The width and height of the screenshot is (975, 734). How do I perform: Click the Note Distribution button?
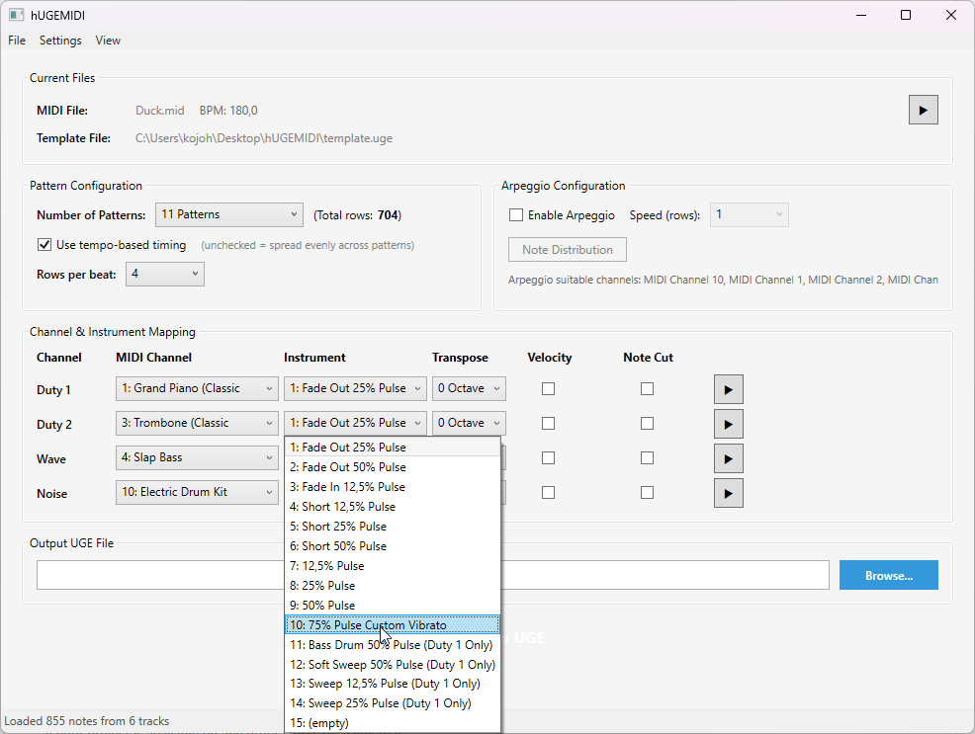(567, 250)
